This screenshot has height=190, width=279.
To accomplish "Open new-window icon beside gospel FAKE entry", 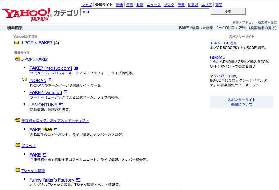I will (45, 154).
